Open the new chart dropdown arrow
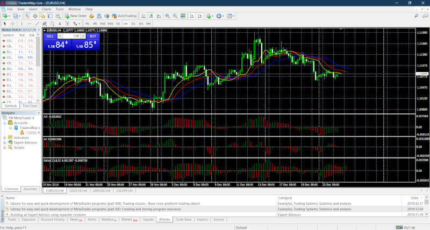Screen dimensions: 430x230 coord(9,16)
